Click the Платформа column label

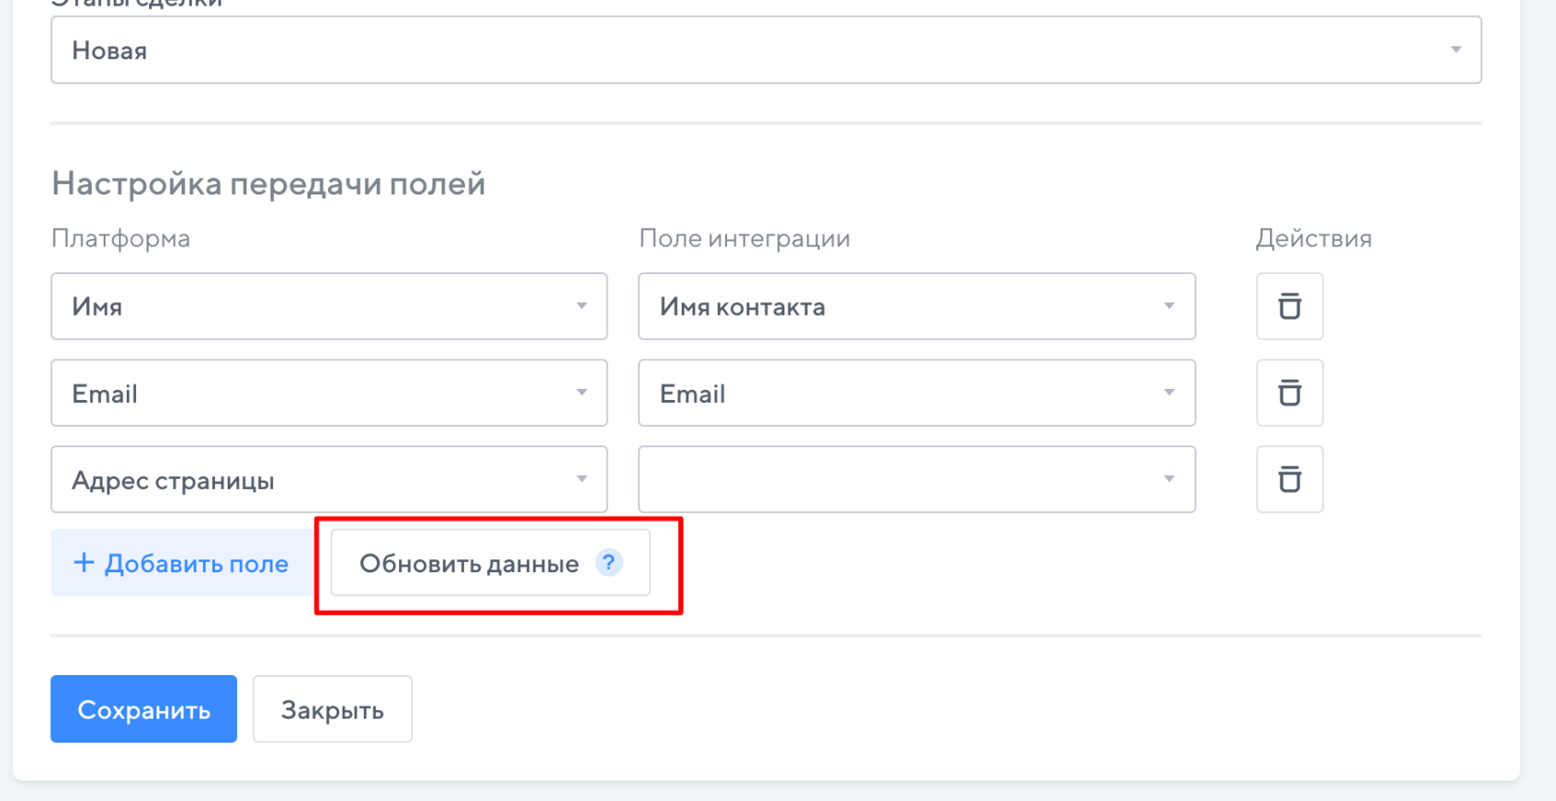pyautogui.click(x=120, y=239)
